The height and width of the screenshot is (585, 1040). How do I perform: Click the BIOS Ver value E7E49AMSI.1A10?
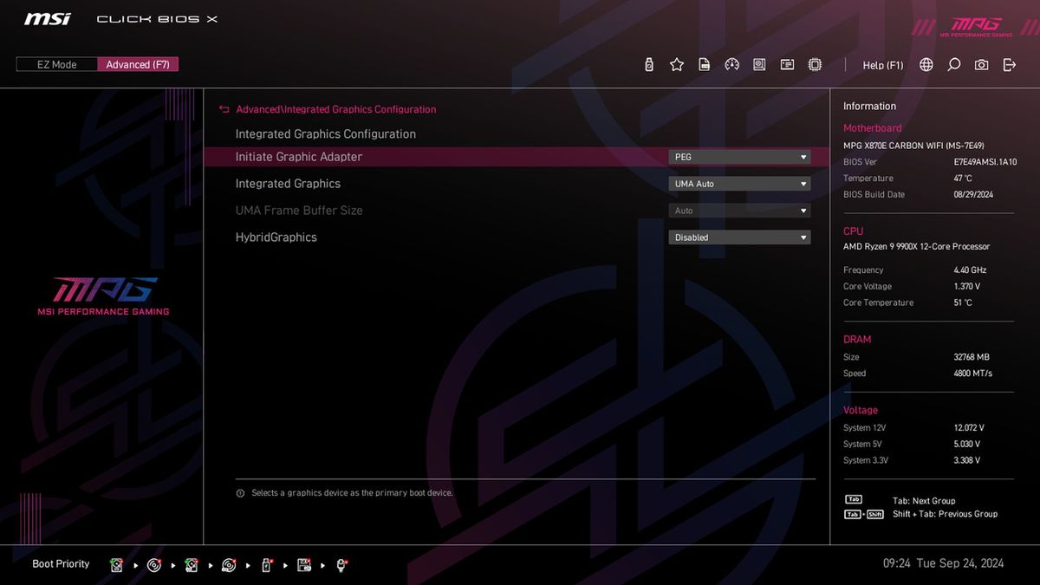click(985, 162)
